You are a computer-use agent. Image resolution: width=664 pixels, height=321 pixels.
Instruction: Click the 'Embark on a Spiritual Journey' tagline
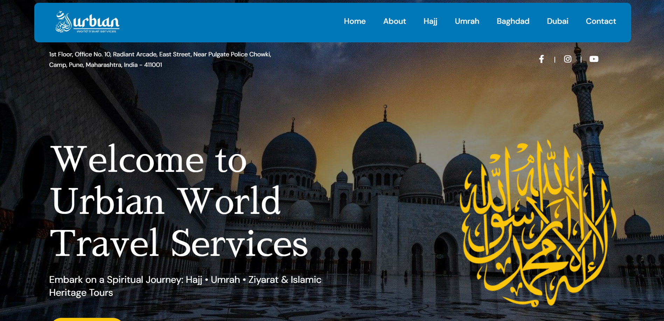[185, 280]
